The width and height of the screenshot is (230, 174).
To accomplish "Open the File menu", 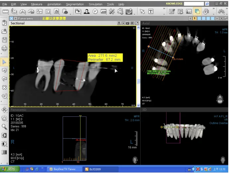I will pos(5,4).
